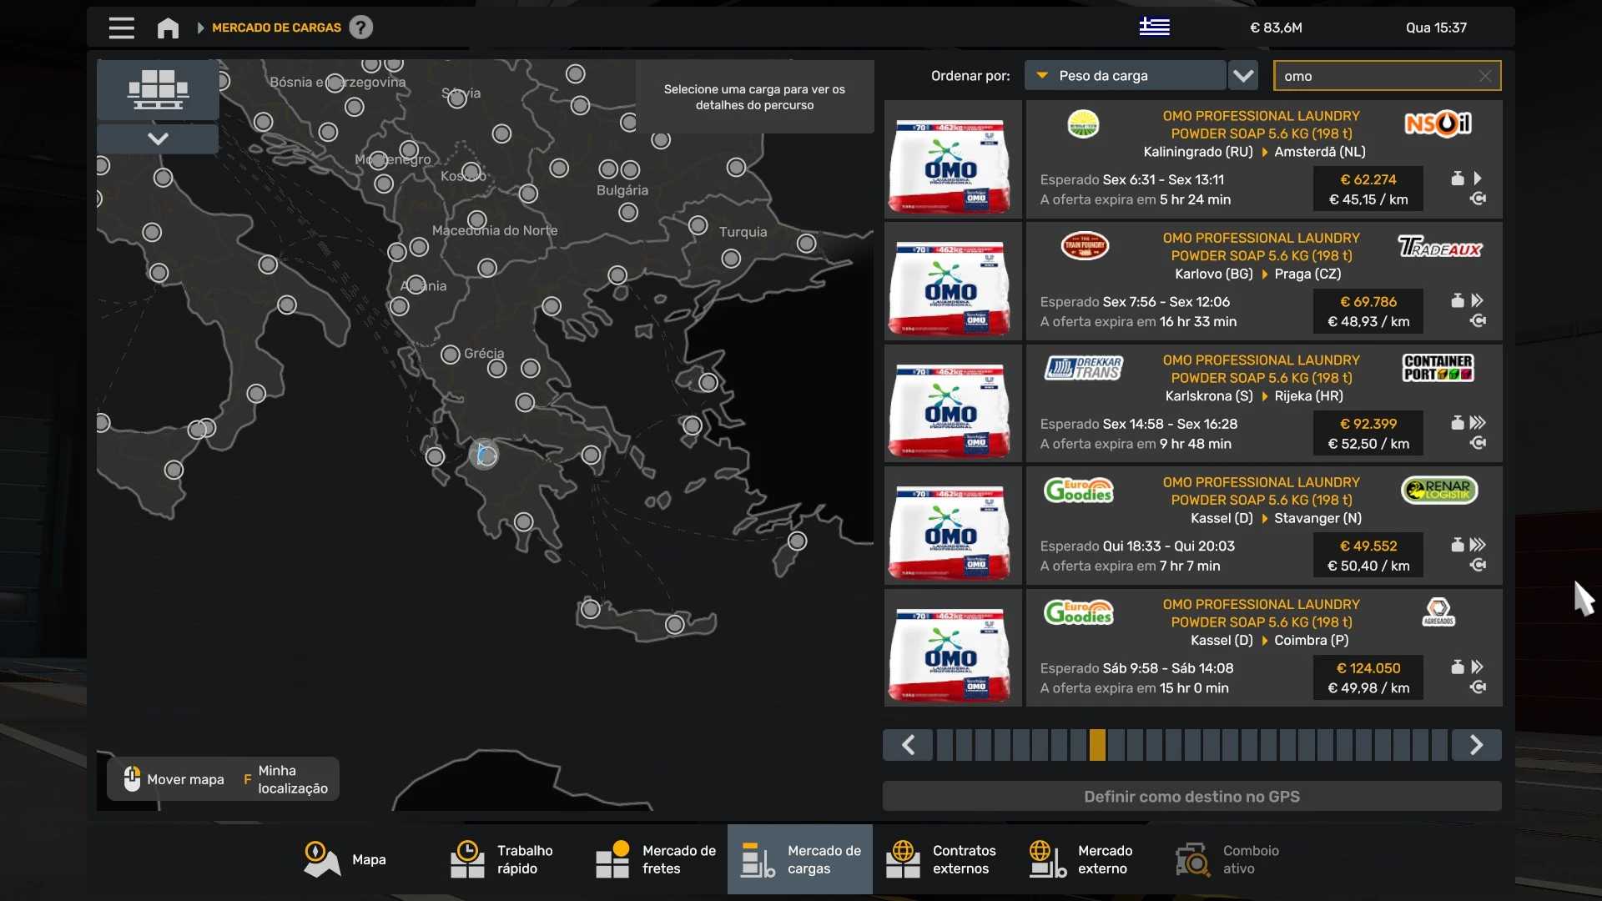1602x901 pixels.
Task: Select the Kaliningrado to Amsterdã cargo offer
Action: (1264, 159)
